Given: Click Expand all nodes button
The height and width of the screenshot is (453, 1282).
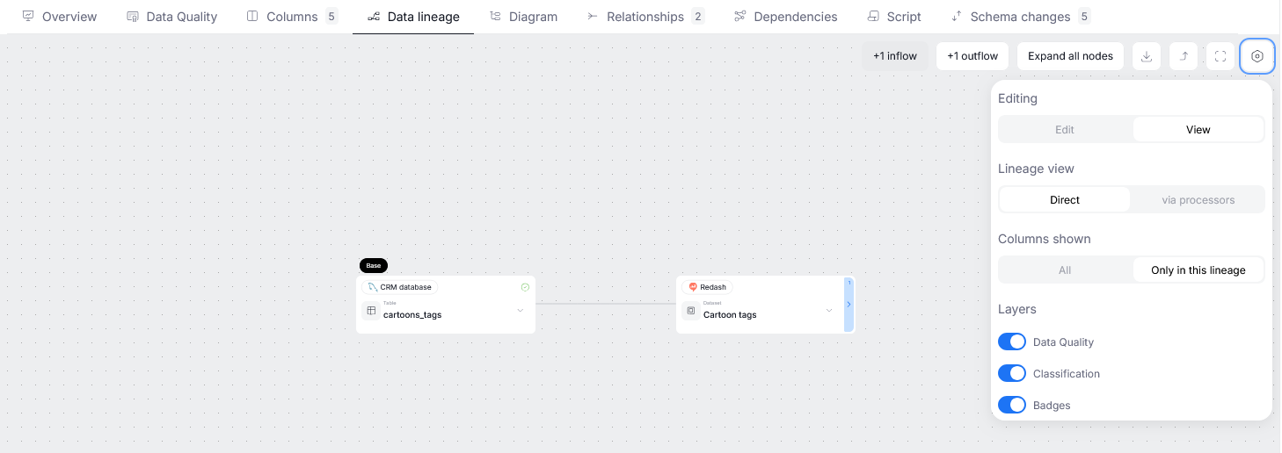Looking at the screenshot, I should (x=1070, y=56).
